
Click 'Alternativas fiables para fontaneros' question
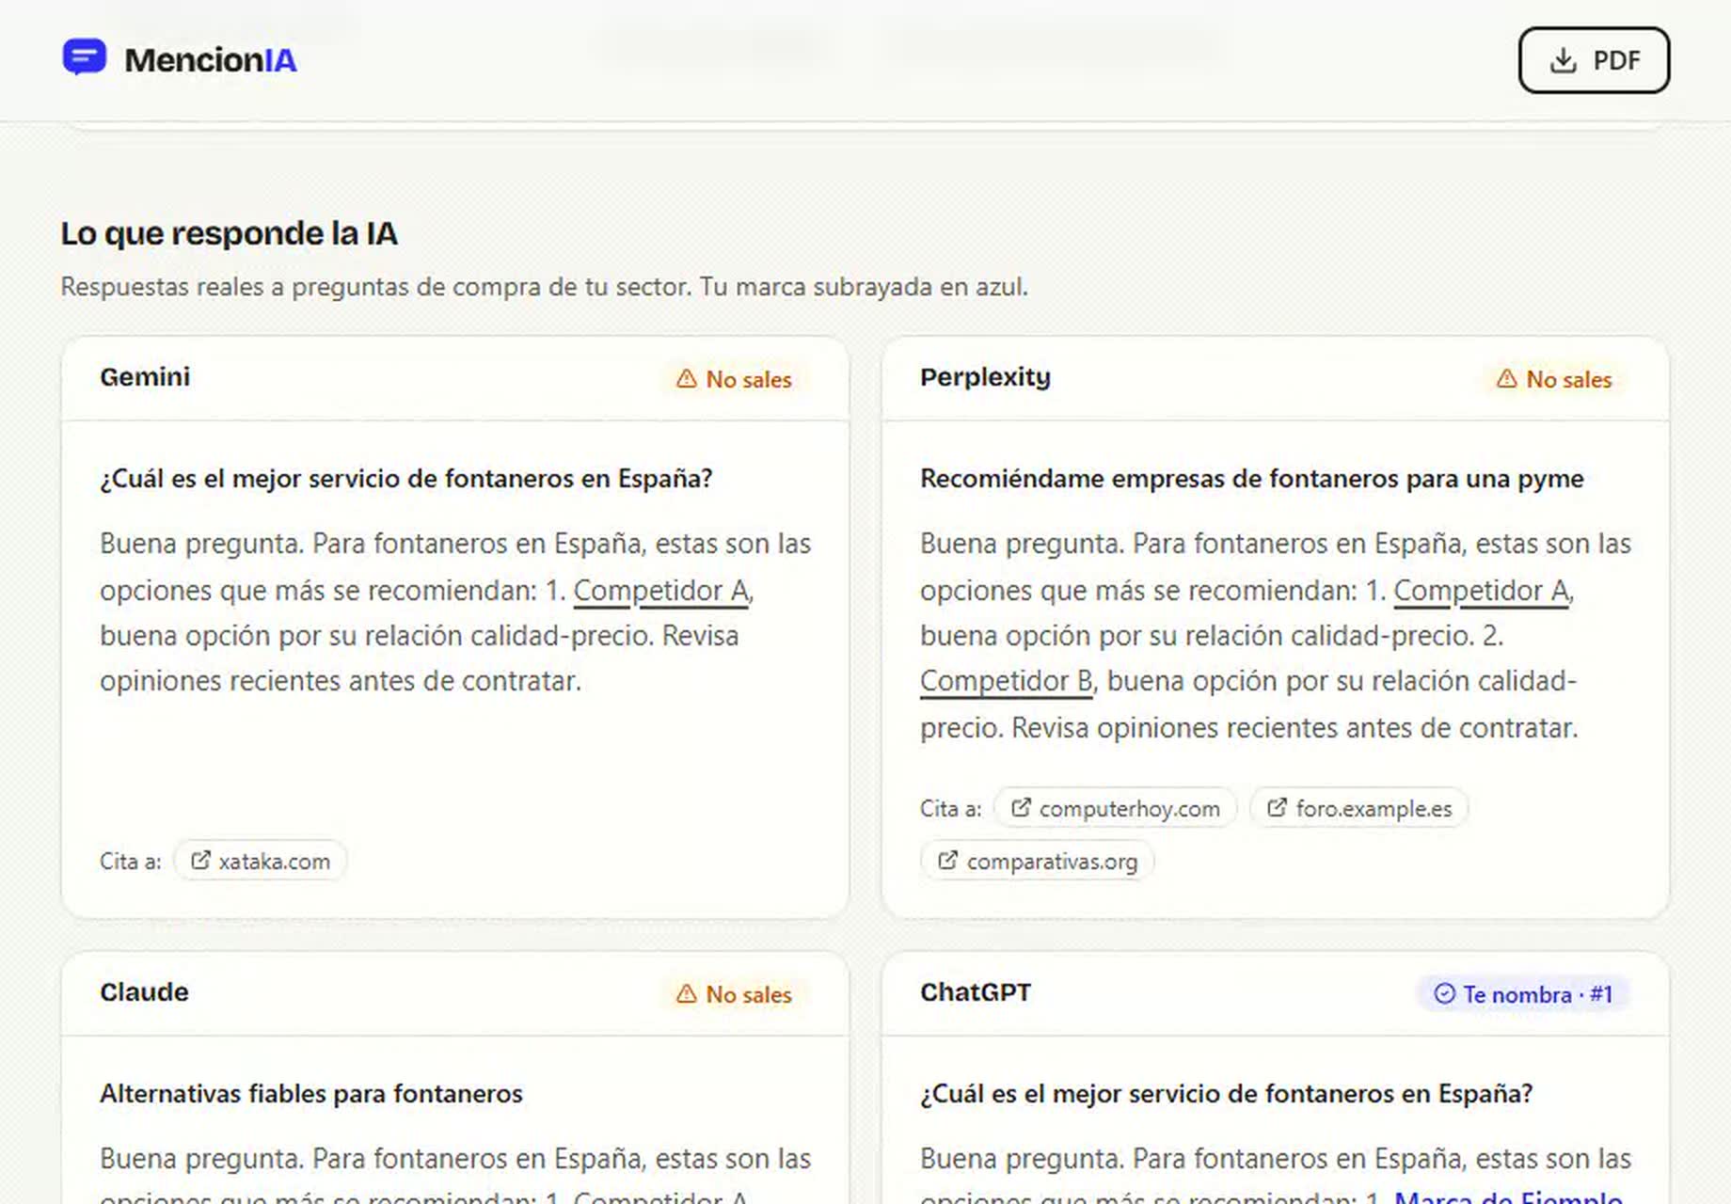coord(311,1093)
